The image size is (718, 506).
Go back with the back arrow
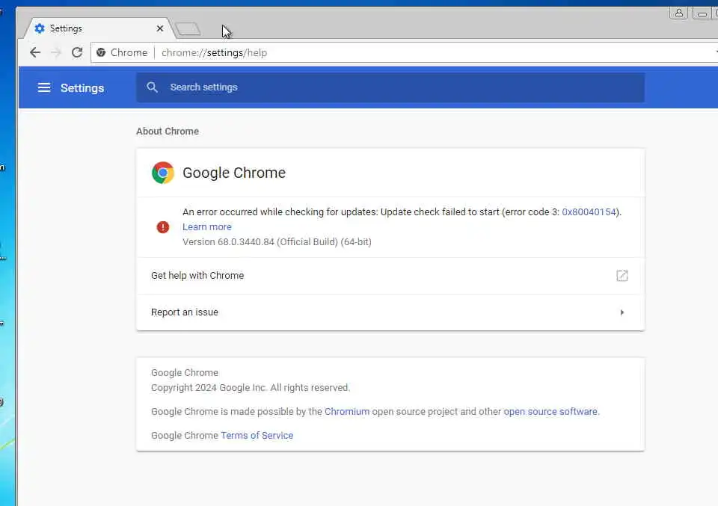[x=35, y=52]
